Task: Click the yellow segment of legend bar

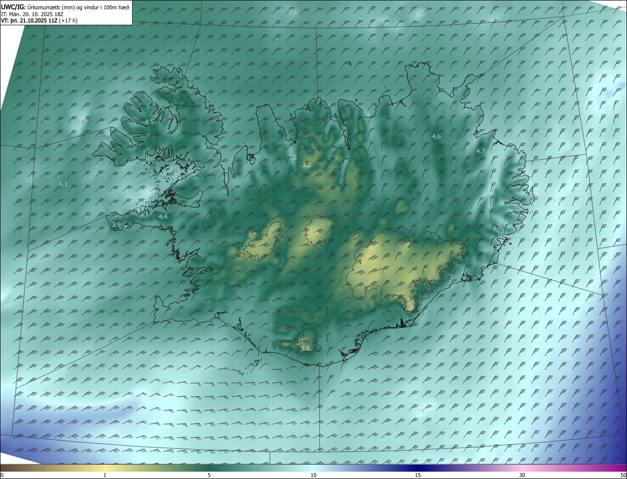Action: point(105,468)
